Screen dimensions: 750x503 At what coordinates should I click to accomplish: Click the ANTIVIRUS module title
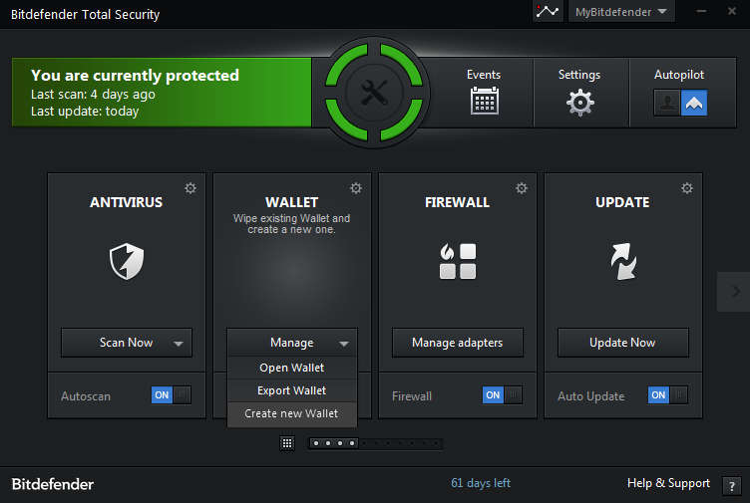[x=127, y=202]
